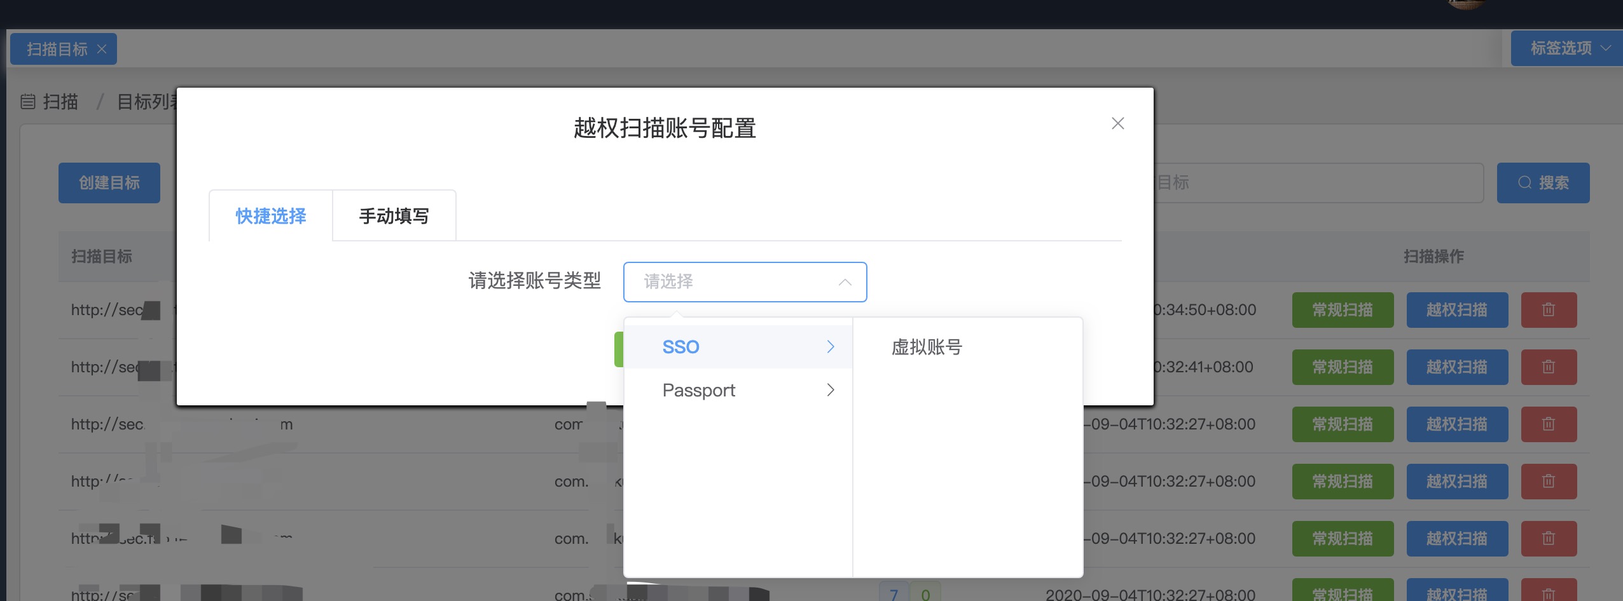
Task: Click the magnifier icon inside the 搜索 button
Action: [1524, 183]
